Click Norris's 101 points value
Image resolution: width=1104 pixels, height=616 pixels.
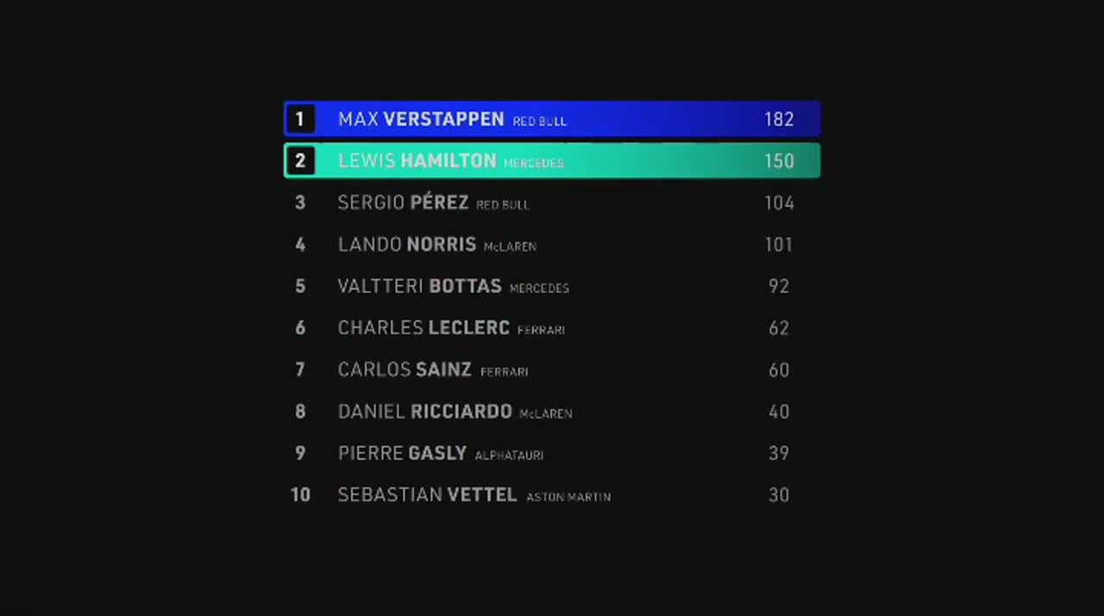[x=778, y=244]
